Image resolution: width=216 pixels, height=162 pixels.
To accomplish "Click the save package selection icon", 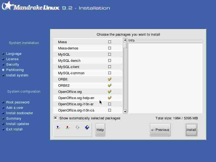I will pyautogui.click(x=67, y=127).
